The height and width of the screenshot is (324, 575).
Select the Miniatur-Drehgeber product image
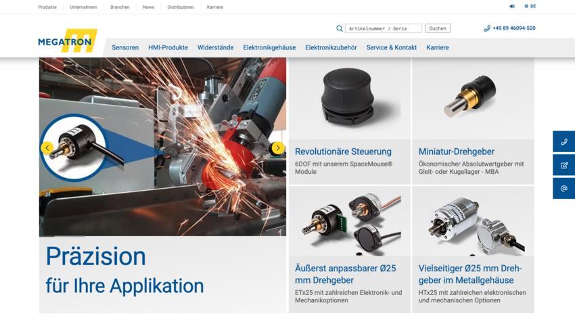point(473,98)
